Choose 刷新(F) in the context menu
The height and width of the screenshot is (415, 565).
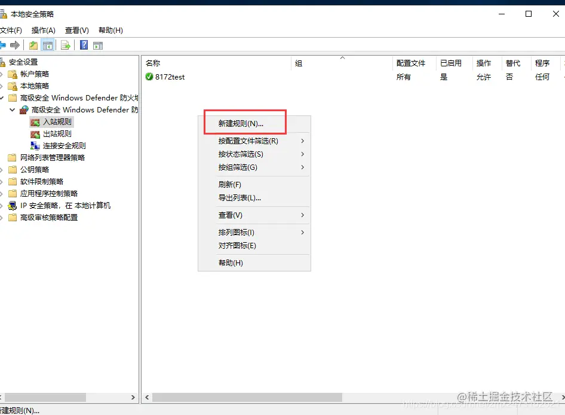(x=254, y=185)
